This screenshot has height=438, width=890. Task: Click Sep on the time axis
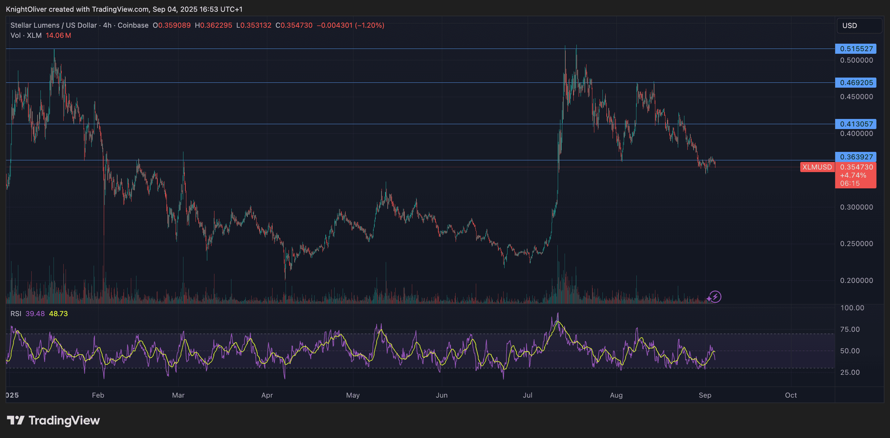click(x=706, y=395)
